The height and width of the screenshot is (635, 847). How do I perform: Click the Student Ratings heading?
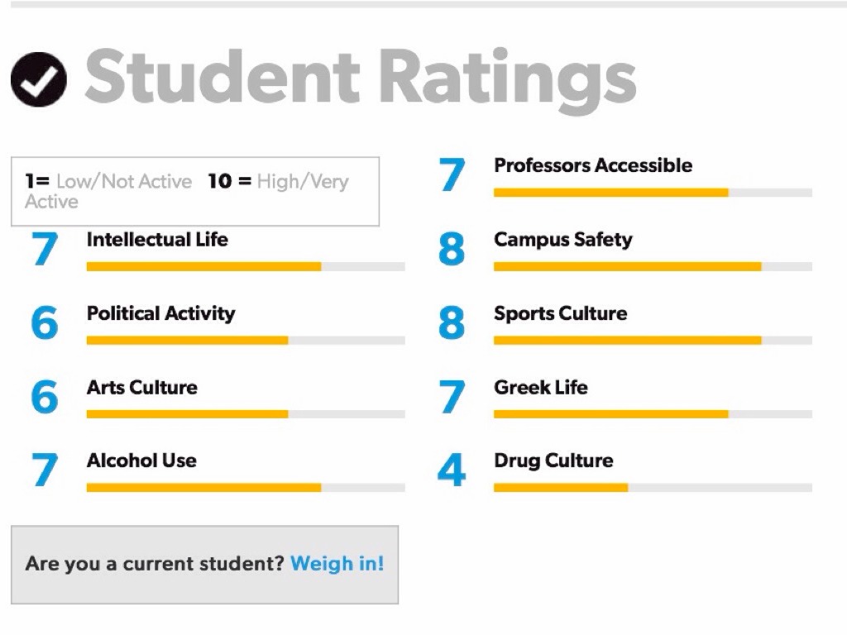click(x=360, y=78)
